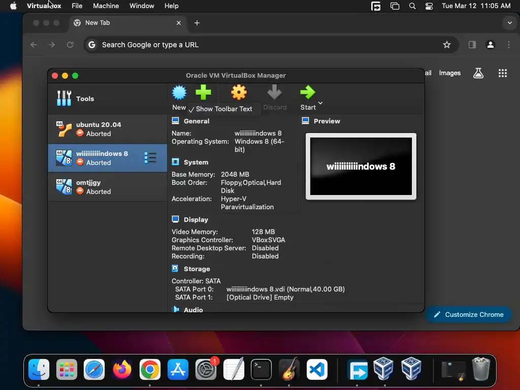The image size is (520, 390).
Task: Click the Audio section header
Action: 193,310
